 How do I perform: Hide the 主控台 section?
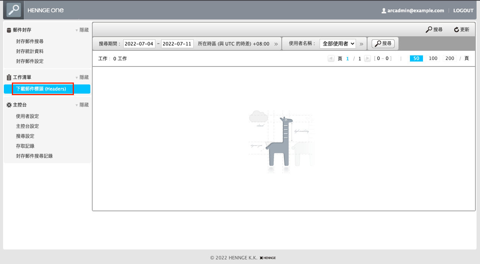point(82,105)
